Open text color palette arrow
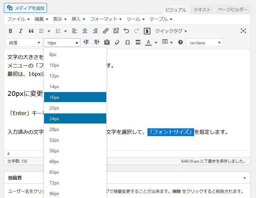The image size is (256, 198). [x=156, y=43]
